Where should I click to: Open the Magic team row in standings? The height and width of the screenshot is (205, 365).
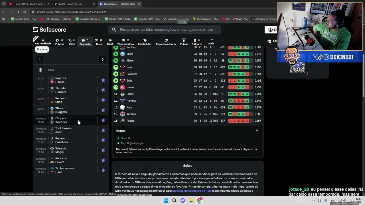click(x=188, y=61)
